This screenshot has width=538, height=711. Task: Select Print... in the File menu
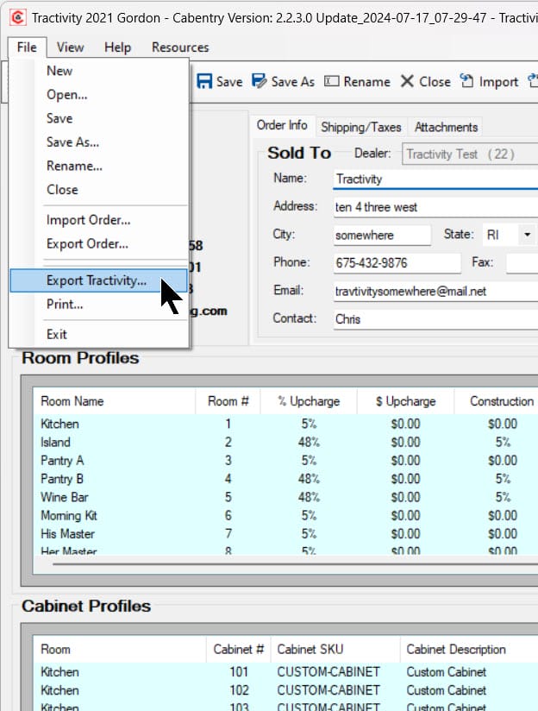[x=98, y=305]
